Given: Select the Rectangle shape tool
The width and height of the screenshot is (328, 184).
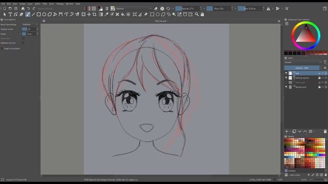Looking at the screenshot, I should [x=39, y=14].
